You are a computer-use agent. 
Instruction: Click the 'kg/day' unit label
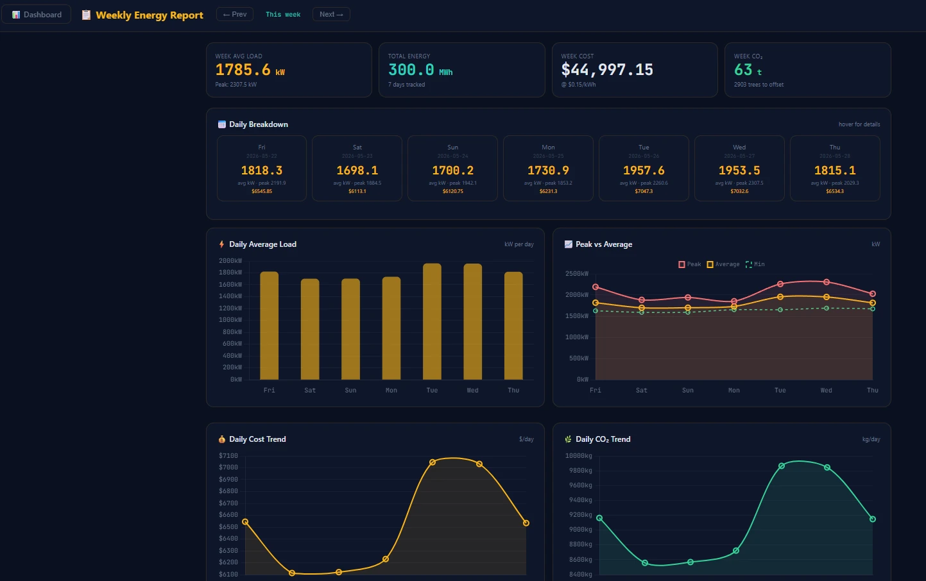(x=871, y=439)
